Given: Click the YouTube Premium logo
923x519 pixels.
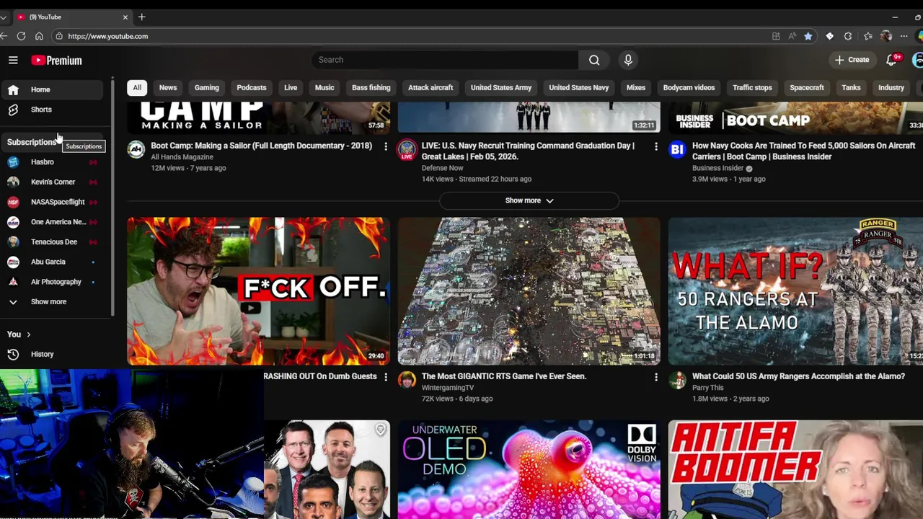Looking at the screenshot, I should pyautogui.click(x=56, y=61).
